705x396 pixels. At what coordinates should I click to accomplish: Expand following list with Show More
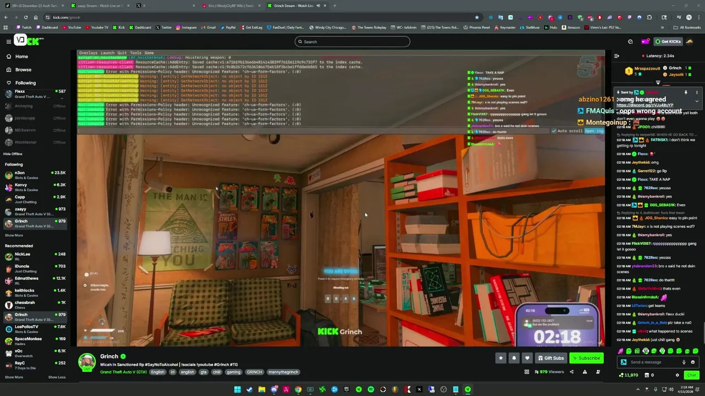pyautogui.click(x=14, y=235)
